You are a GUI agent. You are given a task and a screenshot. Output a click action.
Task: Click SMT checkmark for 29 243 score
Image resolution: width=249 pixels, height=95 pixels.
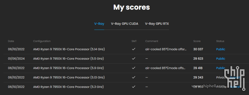pyautogui.click(x=134, y=77)
